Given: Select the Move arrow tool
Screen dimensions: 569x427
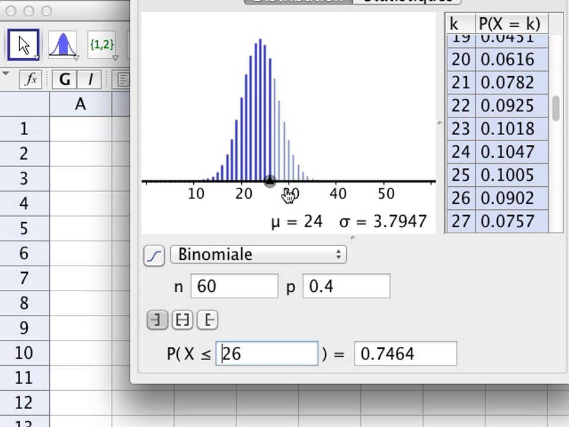Looking at the screenshot, I should 23,44.
